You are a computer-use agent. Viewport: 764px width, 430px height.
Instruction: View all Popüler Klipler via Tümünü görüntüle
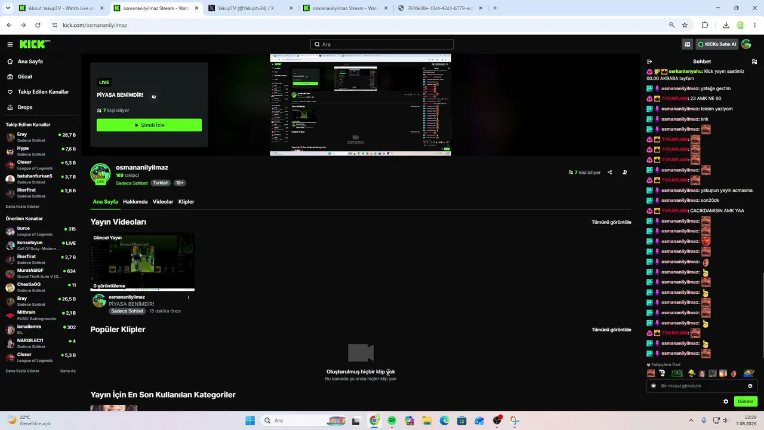[x=611, y=330]
